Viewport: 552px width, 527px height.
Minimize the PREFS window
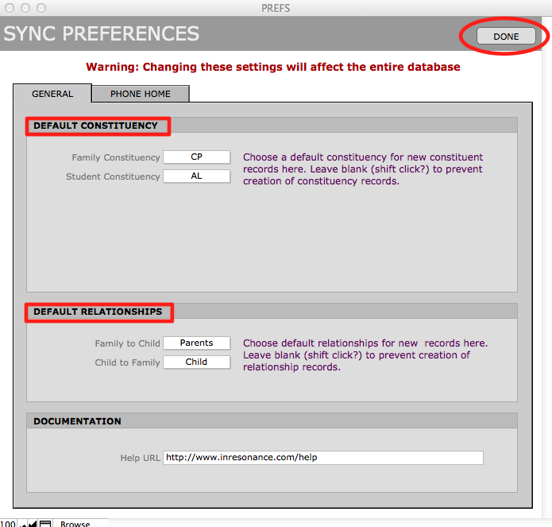pos(25,7)
